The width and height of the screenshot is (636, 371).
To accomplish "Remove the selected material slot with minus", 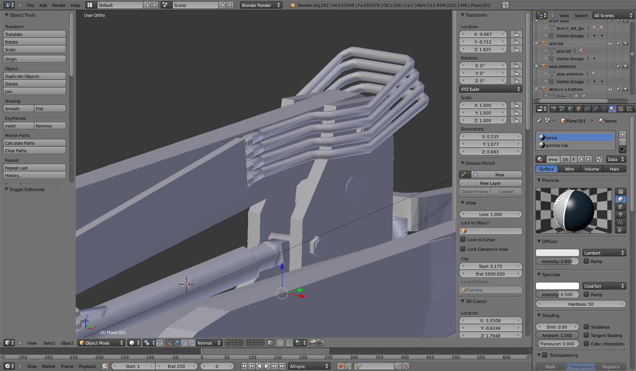I will (x=623, y=142).
